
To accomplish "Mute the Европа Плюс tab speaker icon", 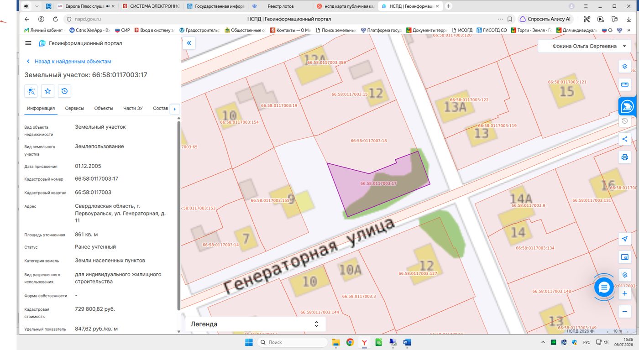I will 108,6.
